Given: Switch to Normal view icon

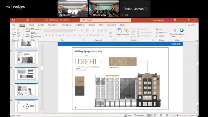Looking at the screenshot, I should [x=149, y=115].
